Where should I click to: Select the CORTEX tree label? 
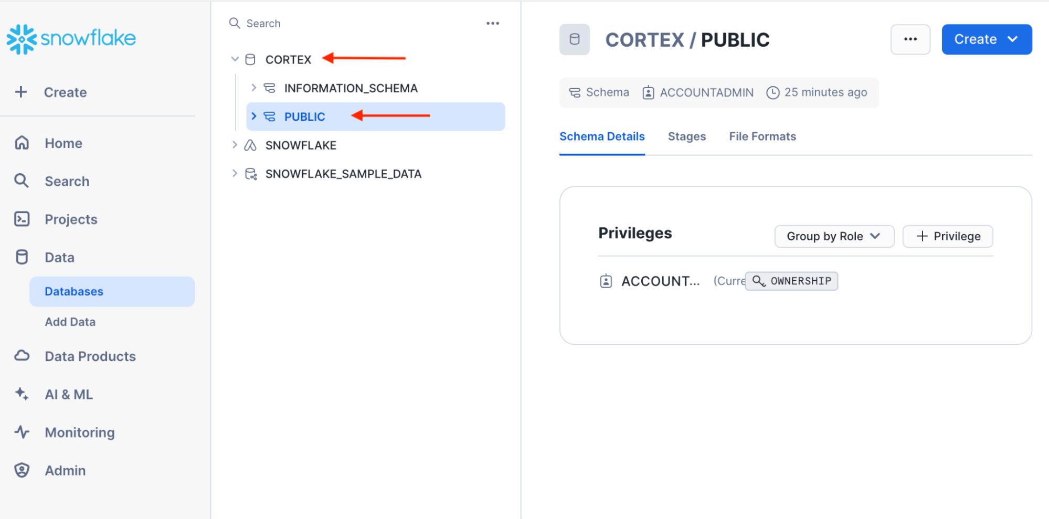289,60
